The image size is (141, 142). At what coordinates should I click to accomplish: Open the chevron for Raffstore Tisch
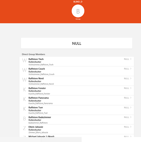pyautogui.click(x=131, y=59)
